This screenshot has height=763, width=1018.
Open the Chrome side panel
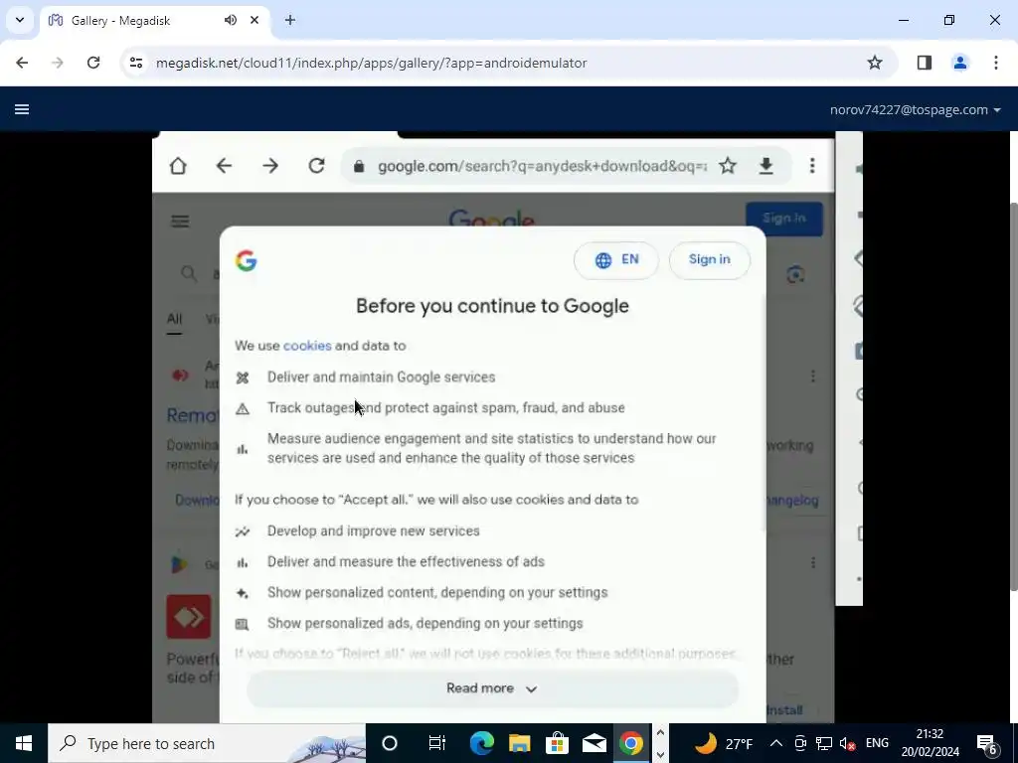click(924, 63)
